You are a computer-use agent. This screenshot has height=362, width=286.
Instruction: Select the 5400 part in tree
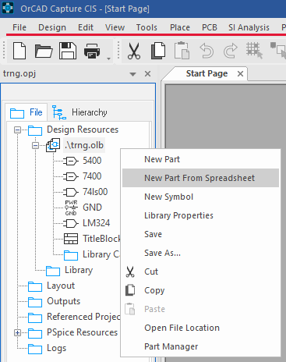pos(92,161)
